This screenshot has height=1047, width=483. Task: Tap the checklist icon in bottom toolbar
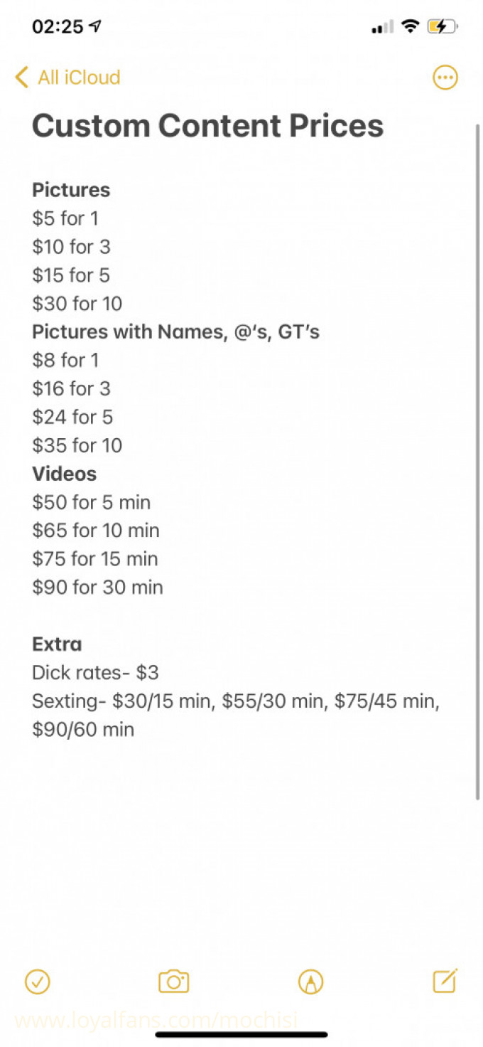tap(38, 982)
